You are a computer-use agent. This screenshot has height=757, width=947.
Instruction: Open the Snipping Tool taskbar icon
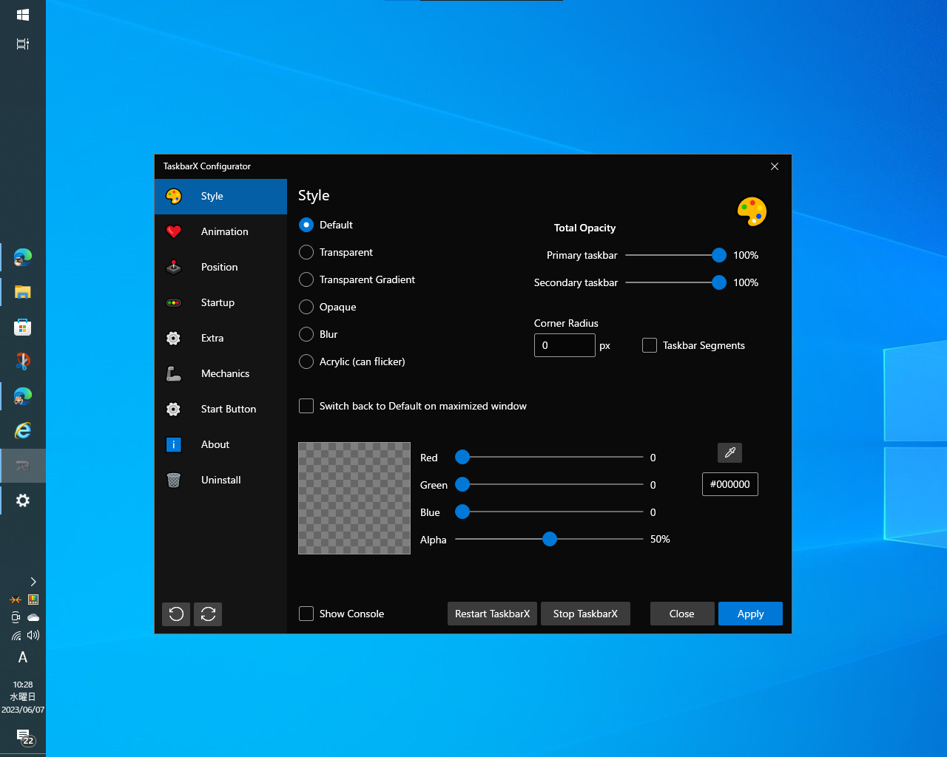pyautogui.click(x=23, y=361)
